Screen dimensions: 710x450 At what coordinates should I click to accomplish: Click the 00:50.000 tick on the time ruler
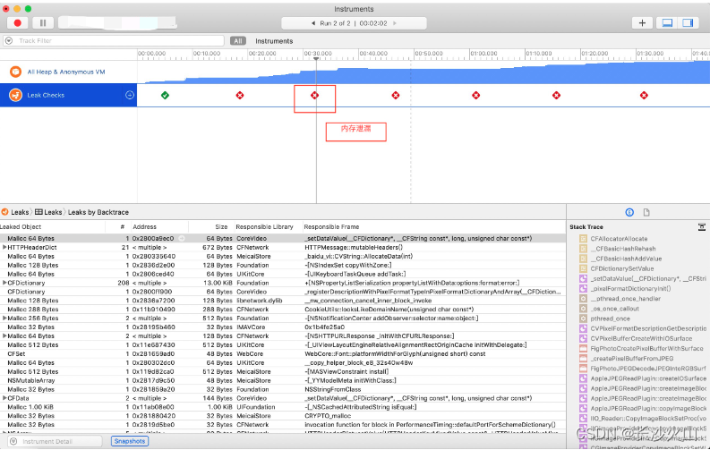pyautogui.click(x=429, y=54)
